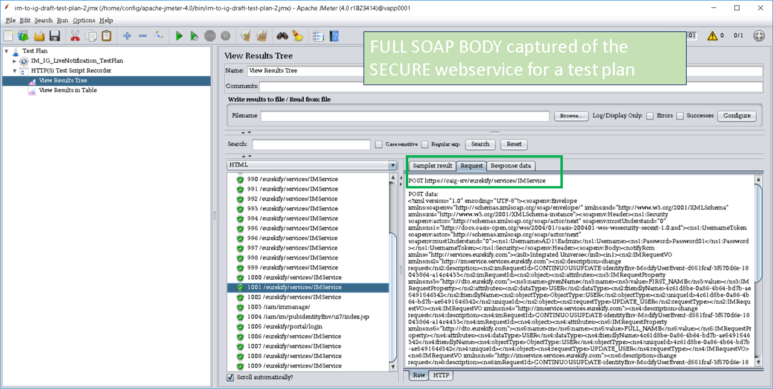Click the remote engine status icon

pos(760,36)
